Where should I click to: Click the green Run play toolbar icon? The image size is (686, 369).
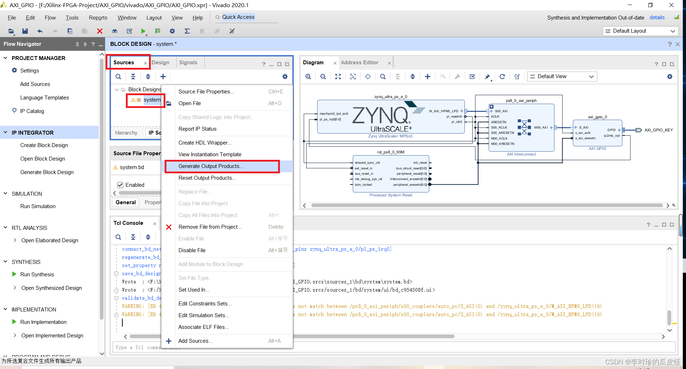(x=143, y=31)
